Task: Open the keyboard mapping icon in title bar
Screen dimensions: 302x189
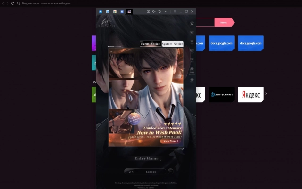Action: pyautogui.click(x=148, y=12)
